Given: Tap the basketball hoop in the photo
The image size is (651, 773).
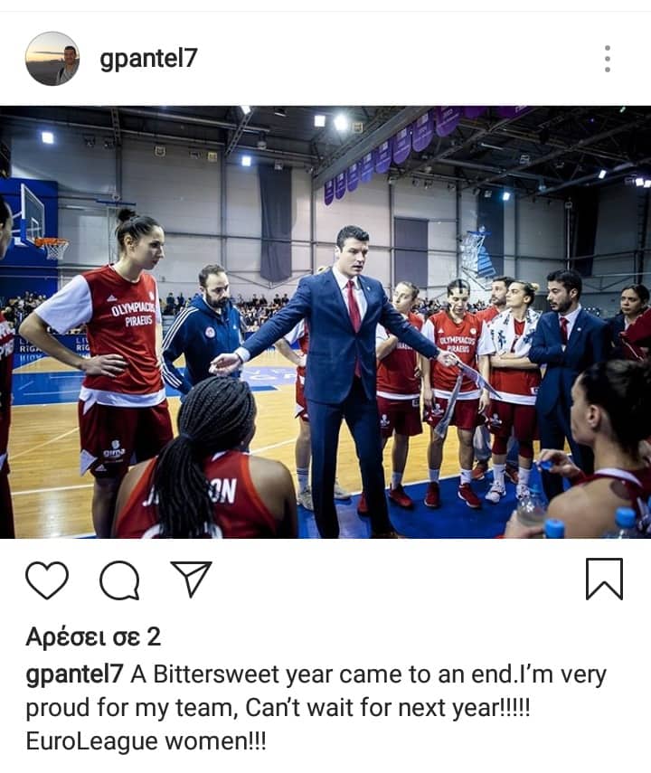Looking at the screenshot, I should click(52, 247).
